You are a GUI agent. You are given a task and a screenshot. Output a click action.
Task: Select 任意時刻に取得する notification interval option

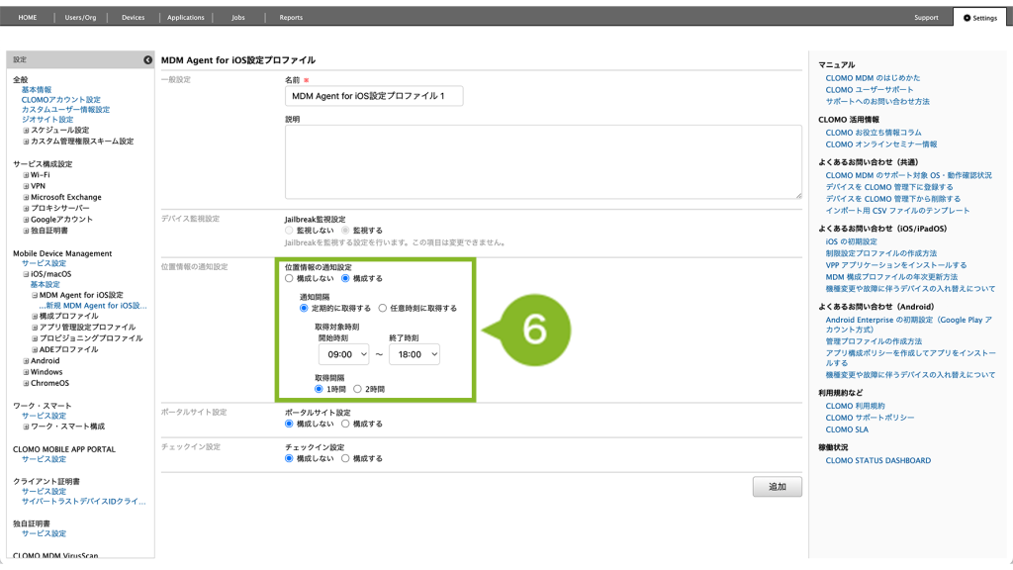pos(383,309)
